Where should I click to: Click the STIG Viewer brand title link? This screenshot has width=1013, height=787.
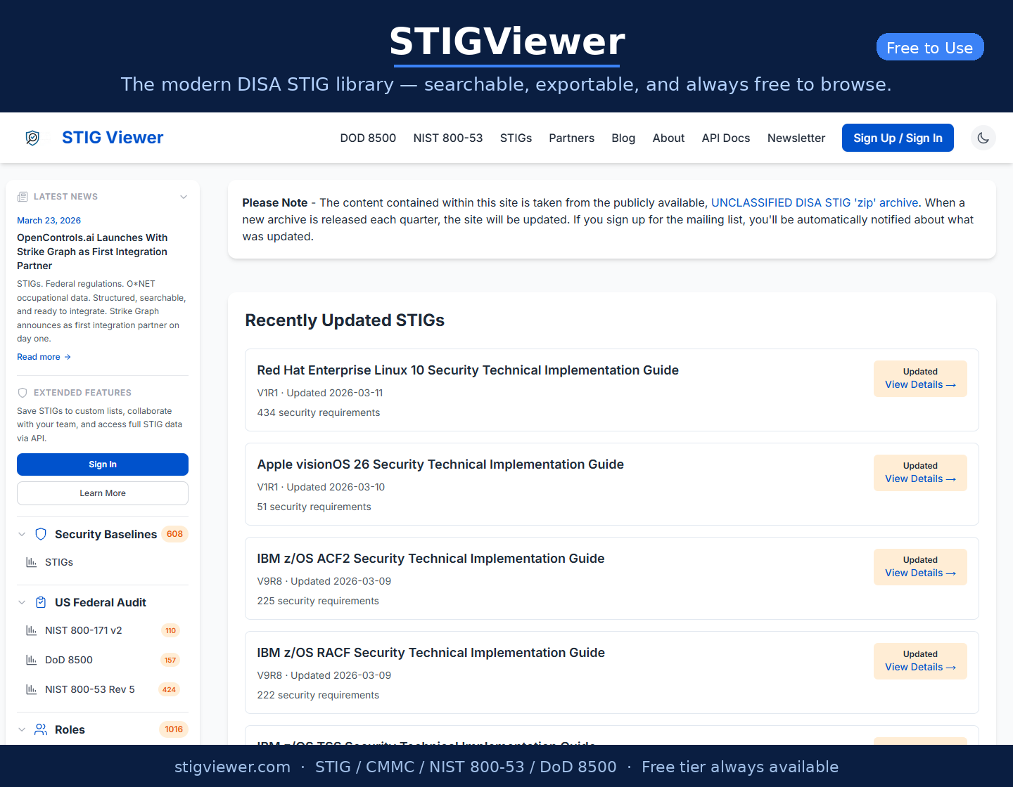click(x=113, y=138)
